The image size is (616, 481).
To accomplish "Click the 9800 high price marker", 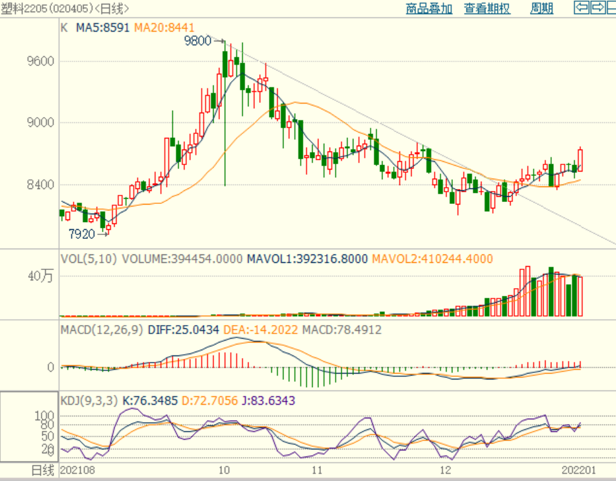I will click(197, 41).
